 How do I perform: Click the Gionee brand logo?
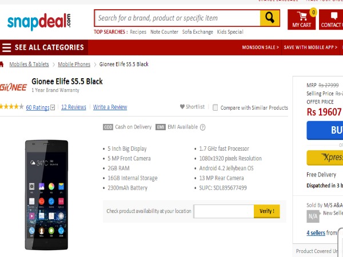(13, 87)
